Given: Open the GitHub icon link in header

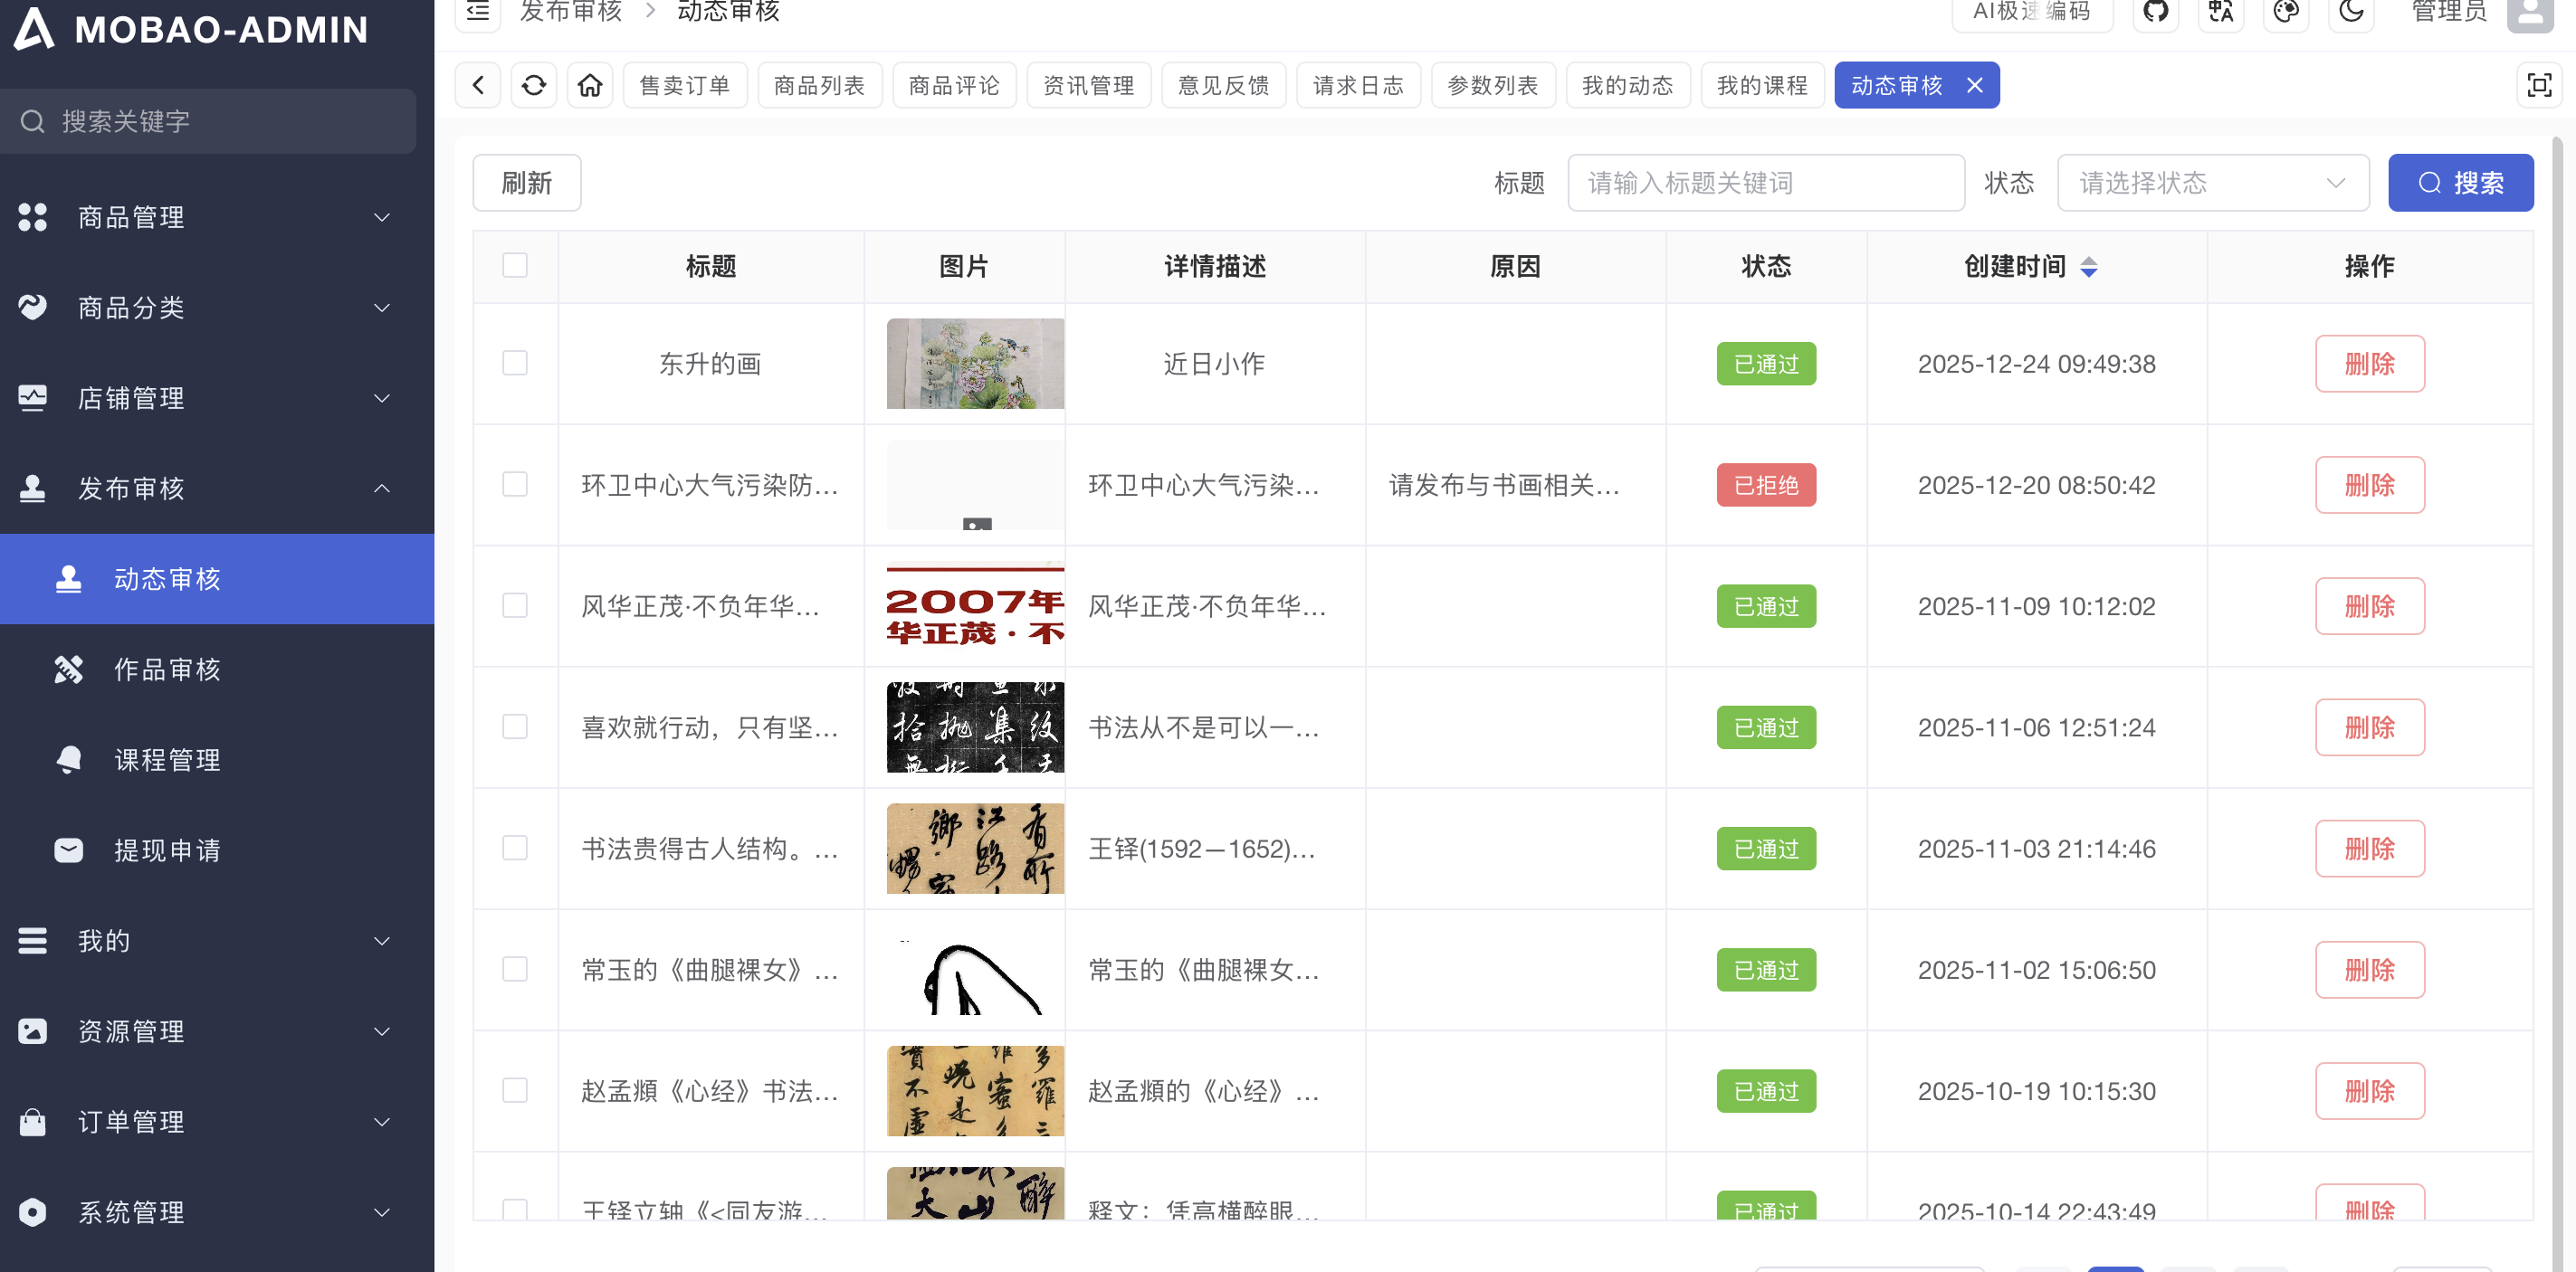Looking at the screenshot, I should point(2155,12).
